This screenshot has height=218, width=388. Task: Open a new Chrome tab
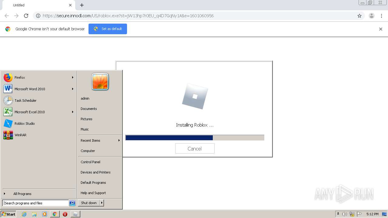(x=82, y=5)
